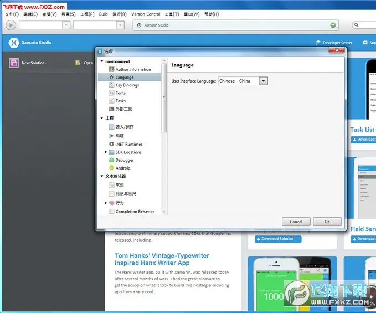Screen dimensions: 376x313
Task: Collapse the Environment tree section
Action: [102, 61]
